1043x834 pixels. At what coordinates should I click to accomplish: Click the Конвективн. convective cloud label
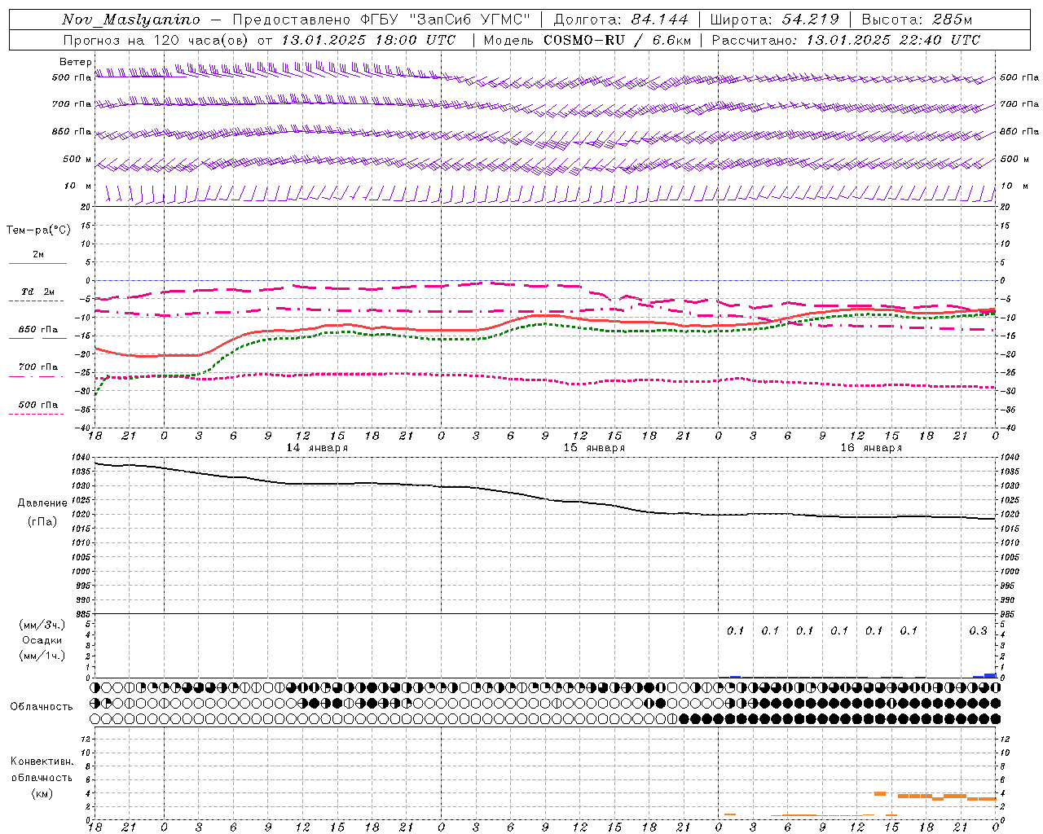[x=42, y=762]
